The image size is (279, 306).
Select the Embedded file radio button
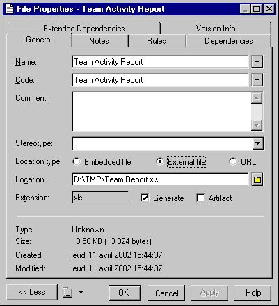click(77, 161)
